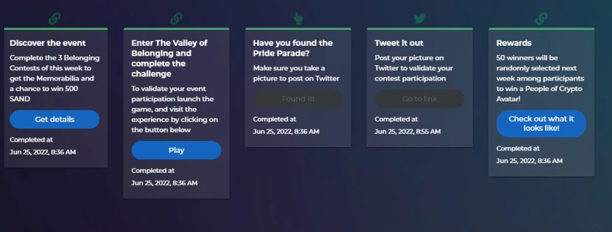
Task: Click the Have you found the Pride Parade? heading
Action: 293,48
